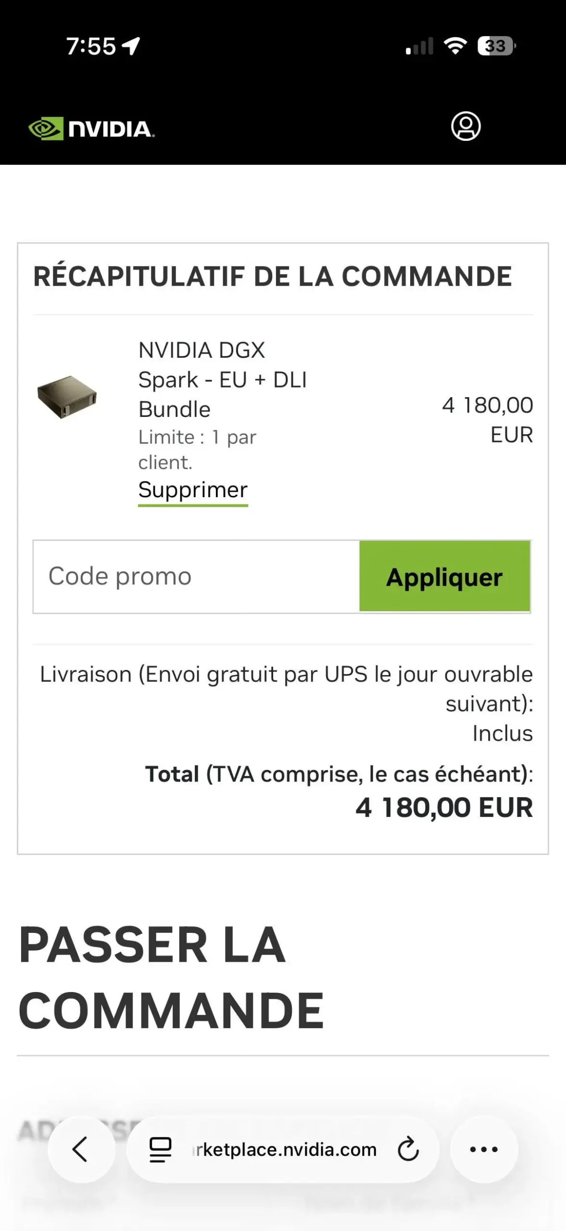
Task: Go back with the browser back arrow
Action: [x=80, y=1149]
